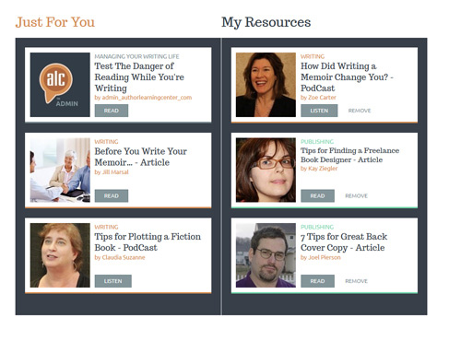
Task: Click the handshake meeting photo thumbnail
Action: tap(60, 170)
